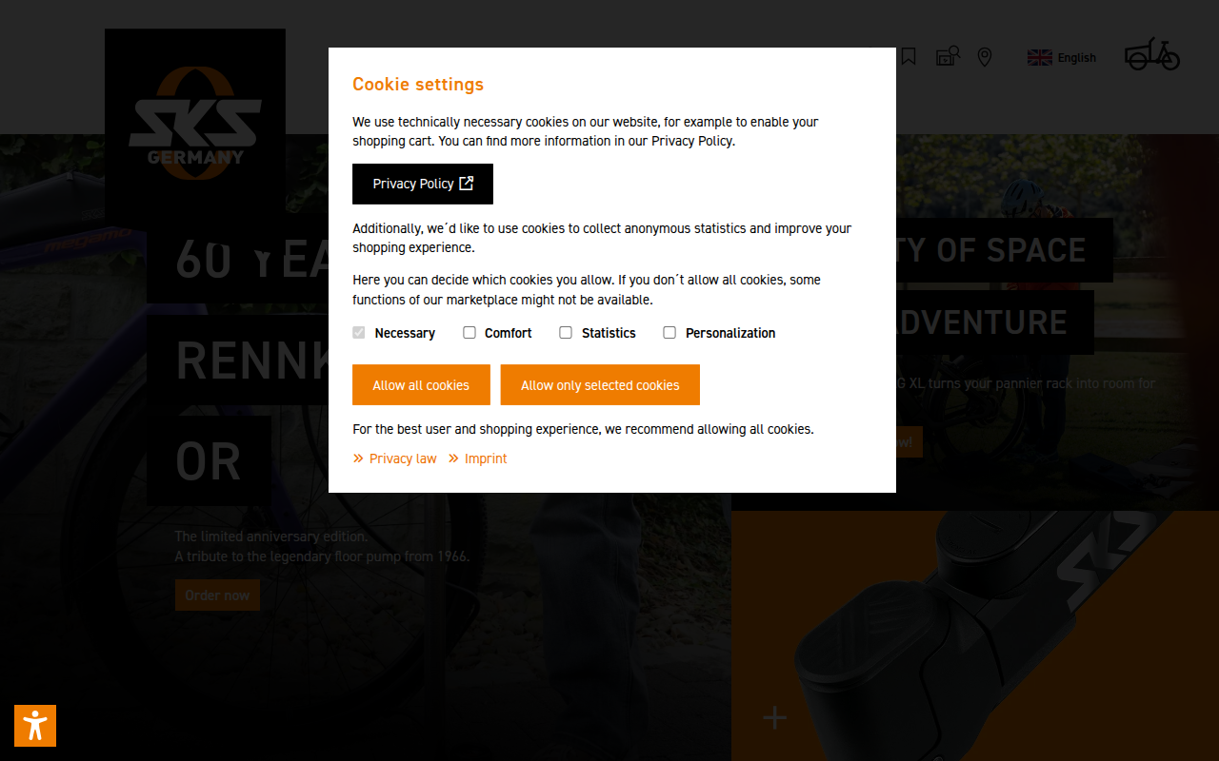This screenshot has height=761, width=1219.
Task: Click the cargo bike cart icon
Action: 1152,54
